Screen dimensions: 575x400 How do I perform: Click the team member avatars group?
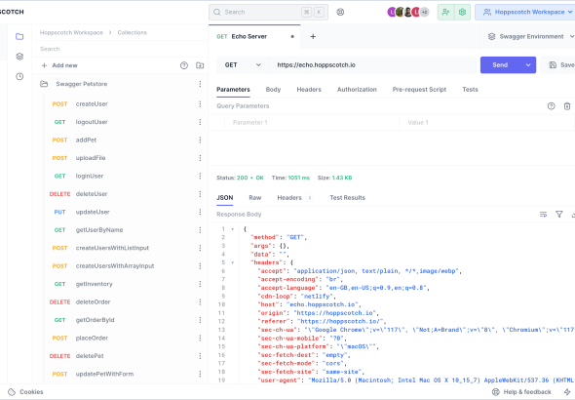pos(408,12)
